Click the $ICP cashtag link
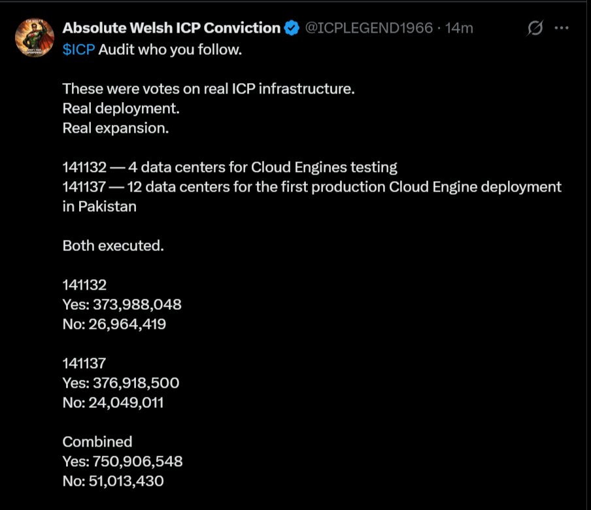The image size is (591, 510). pos(79,50)
